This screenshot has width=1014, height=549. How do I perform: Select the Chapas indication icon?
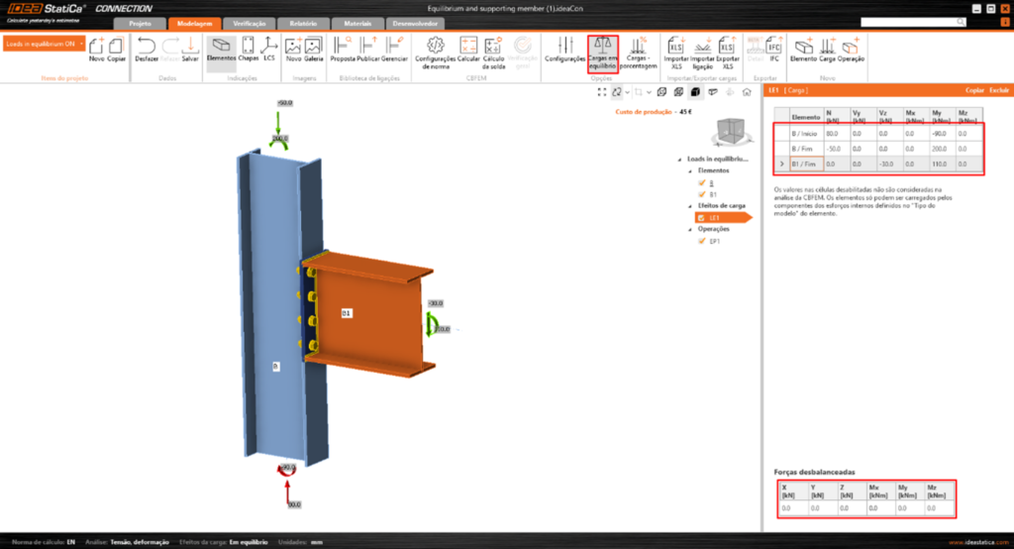(248, 48)
